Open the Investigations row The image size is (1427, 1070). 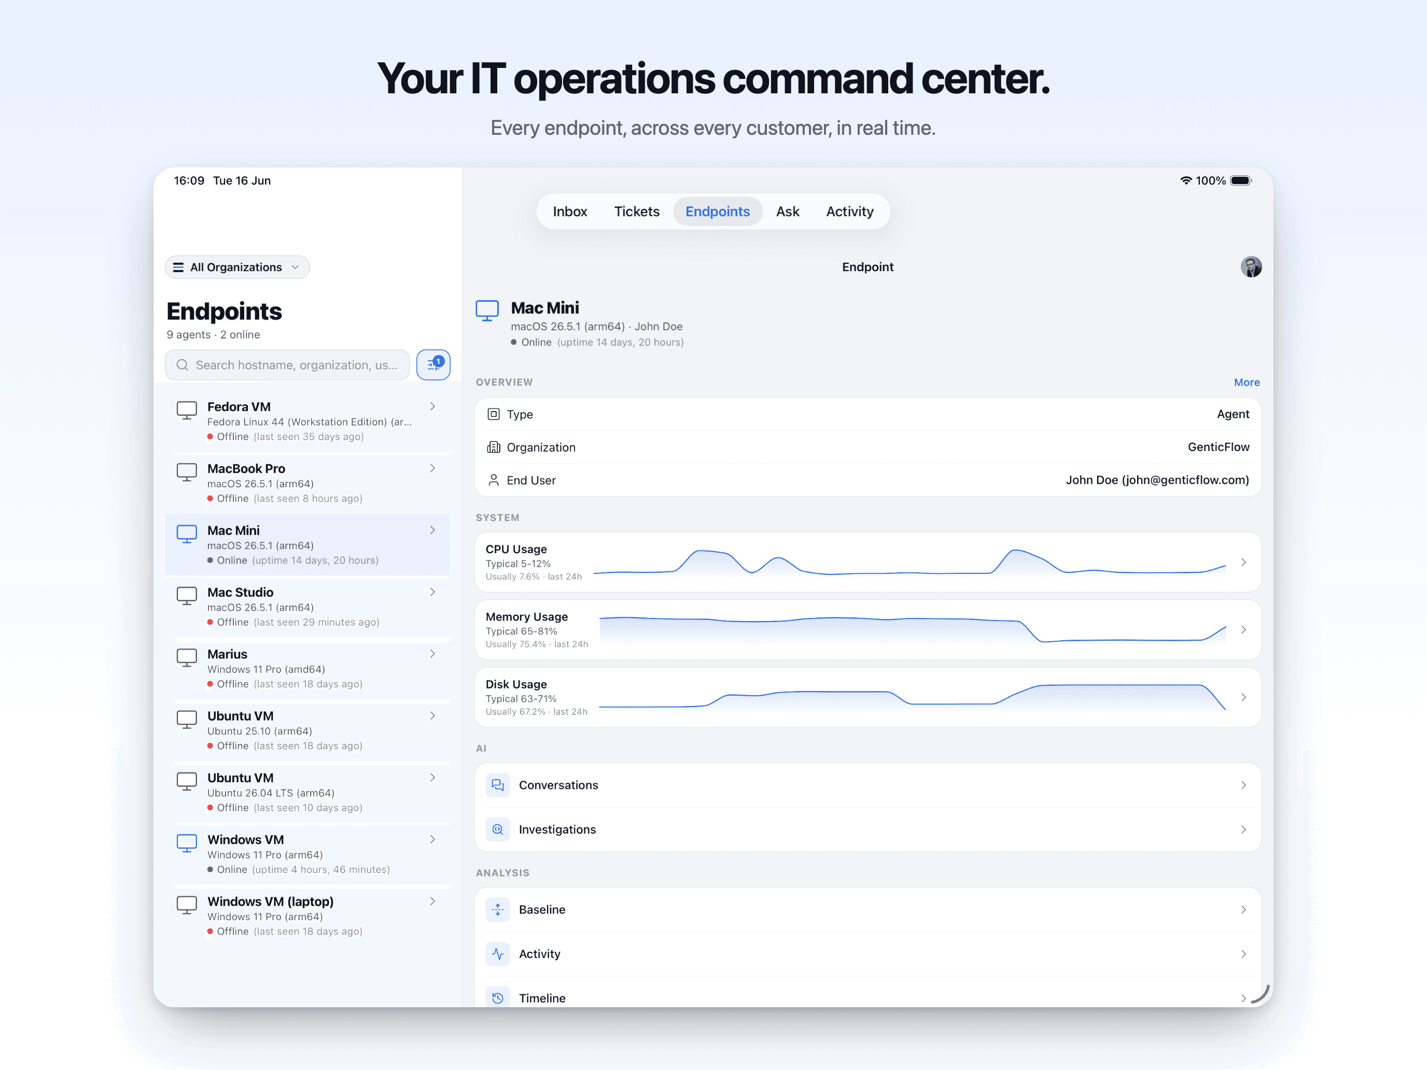[868, 829]
